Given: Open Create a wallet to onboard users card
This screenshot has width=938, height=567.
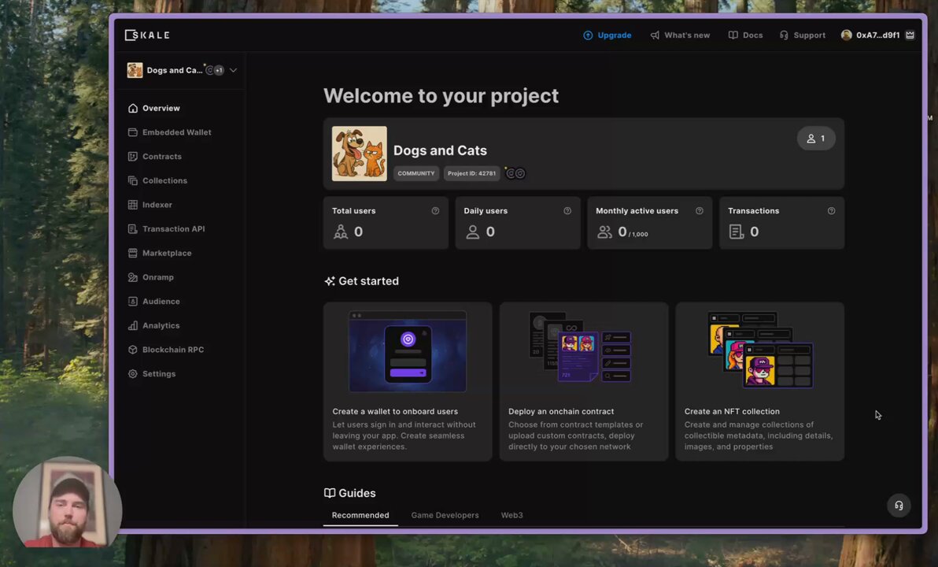Looking at the screenshot, I should (408, 381).
